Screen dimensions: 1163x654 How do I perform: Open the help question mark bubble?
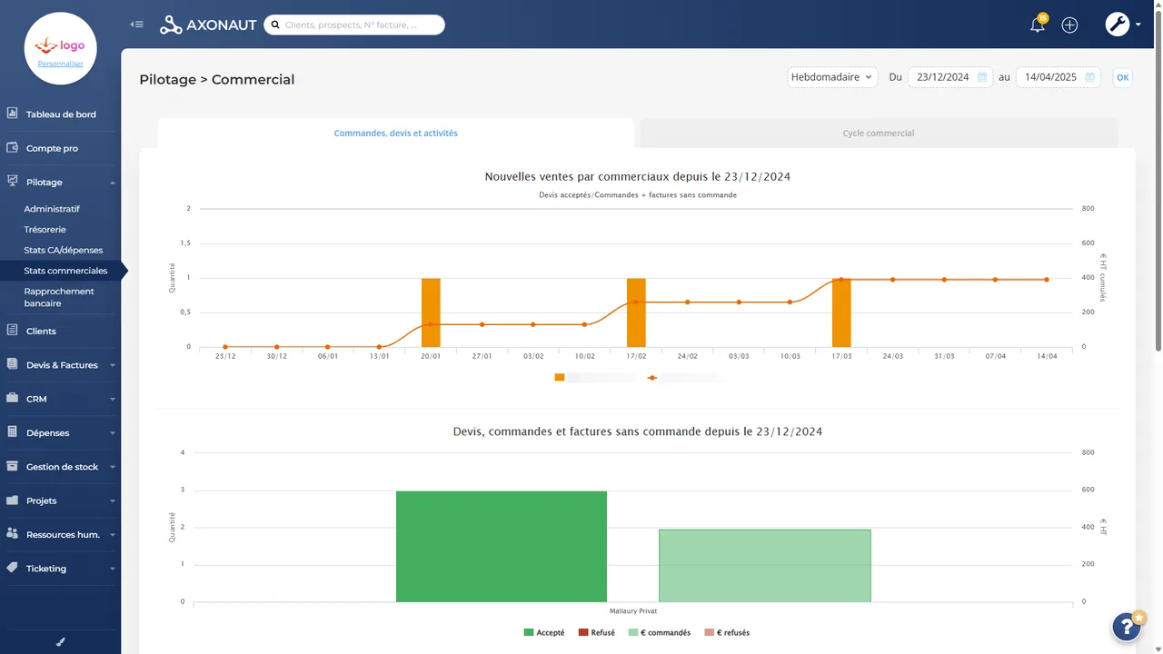click(1127, 626)
